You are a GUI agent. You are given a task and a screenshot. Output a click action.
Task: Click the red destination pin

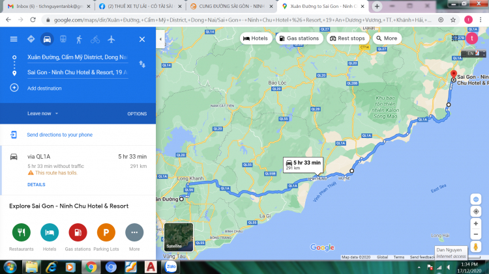pos(454,75)
